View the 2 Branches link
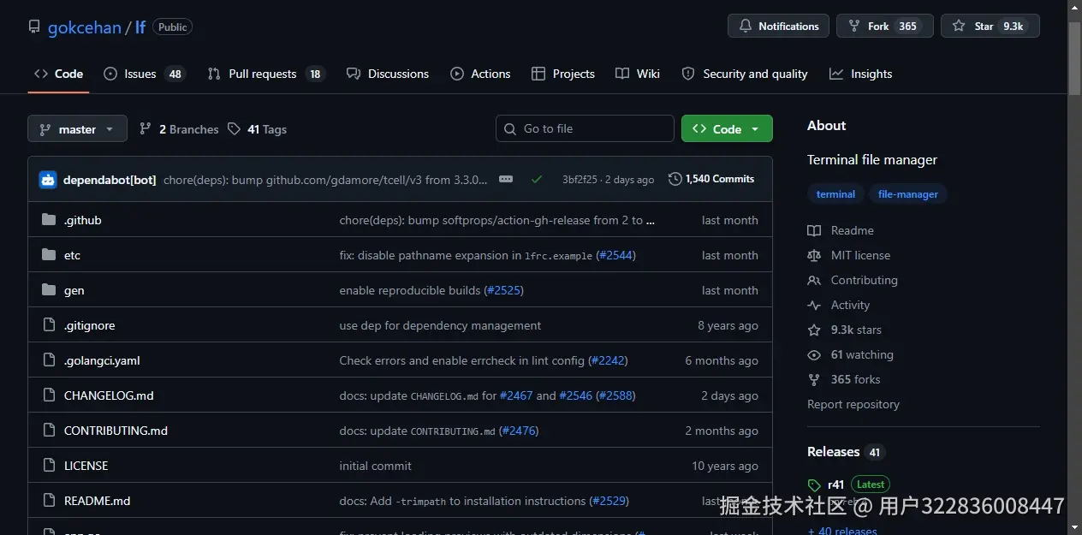The image size is (1082, 535). 179,129
